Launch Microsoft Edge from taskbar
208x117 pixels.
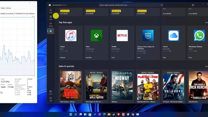pyautogui.click(x=104, y=114)
